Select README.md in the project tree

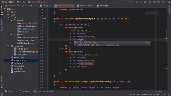[x=18, y=72]
